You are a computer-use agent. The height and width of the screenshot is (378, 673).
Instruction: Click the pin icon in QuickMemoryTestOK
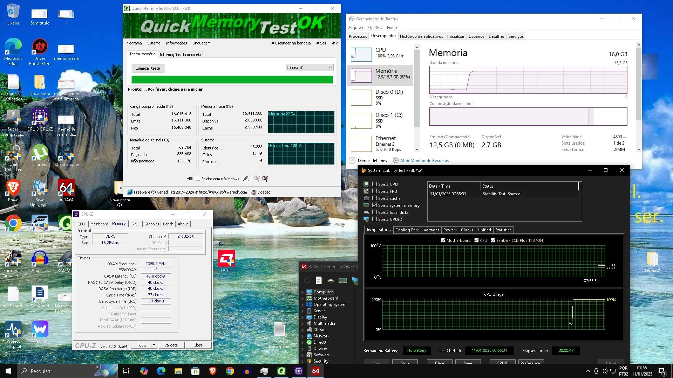pyautogui.click(x=190, y=178)
